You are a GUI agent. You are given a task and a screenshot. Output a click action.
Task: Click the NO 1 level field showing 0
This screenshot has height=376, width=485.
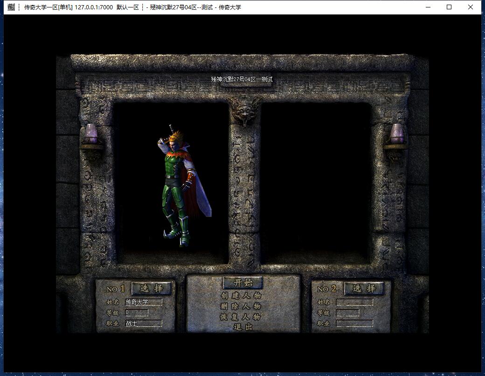136,312
